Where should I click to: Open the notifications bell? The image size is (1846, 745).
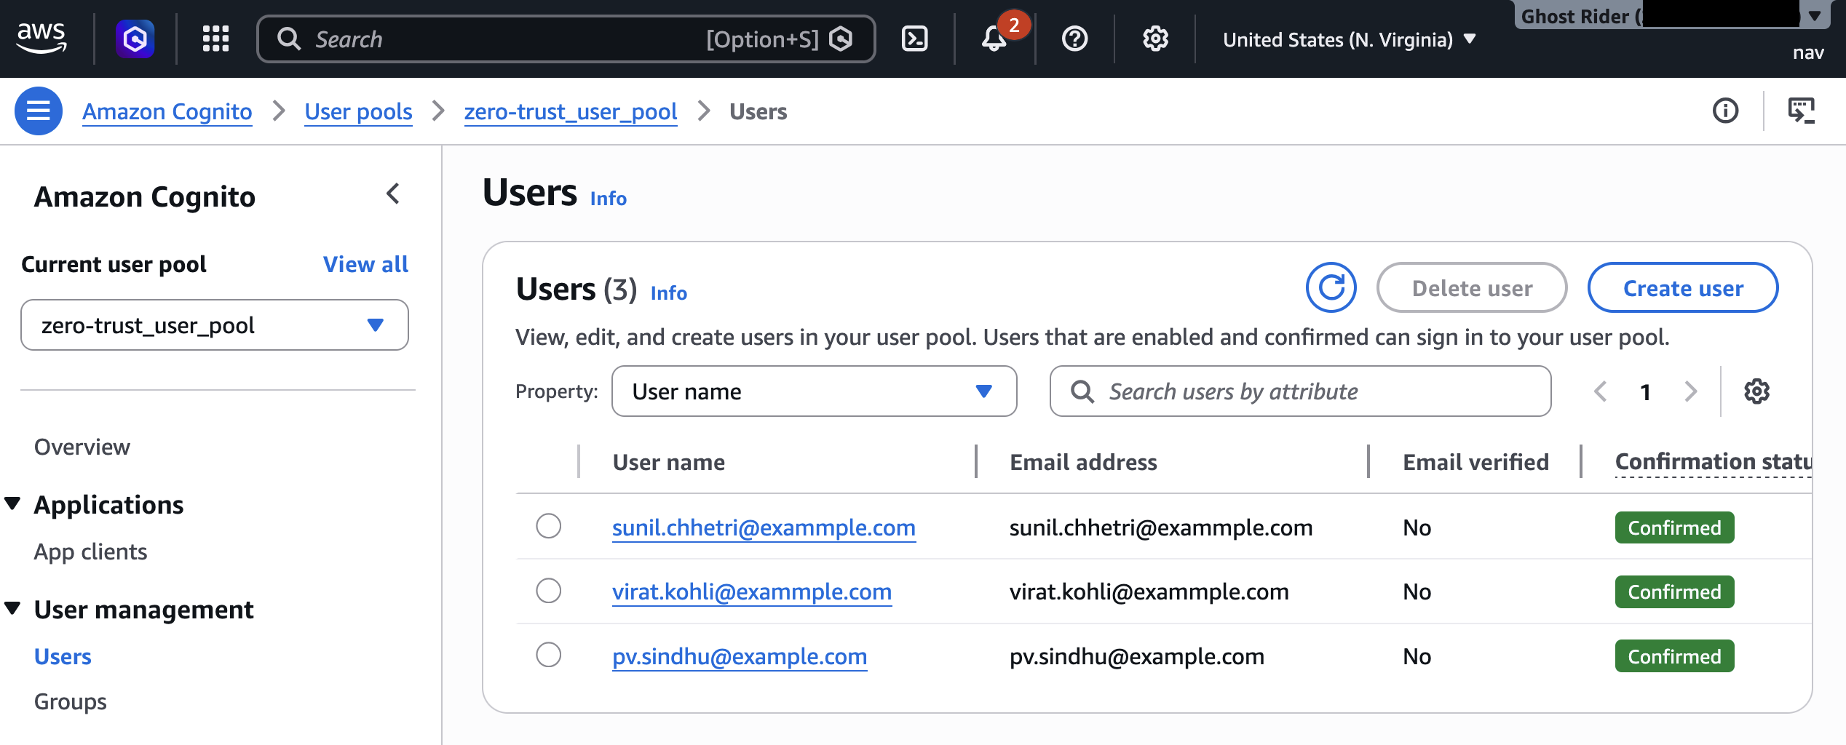[x=994, y=40]
